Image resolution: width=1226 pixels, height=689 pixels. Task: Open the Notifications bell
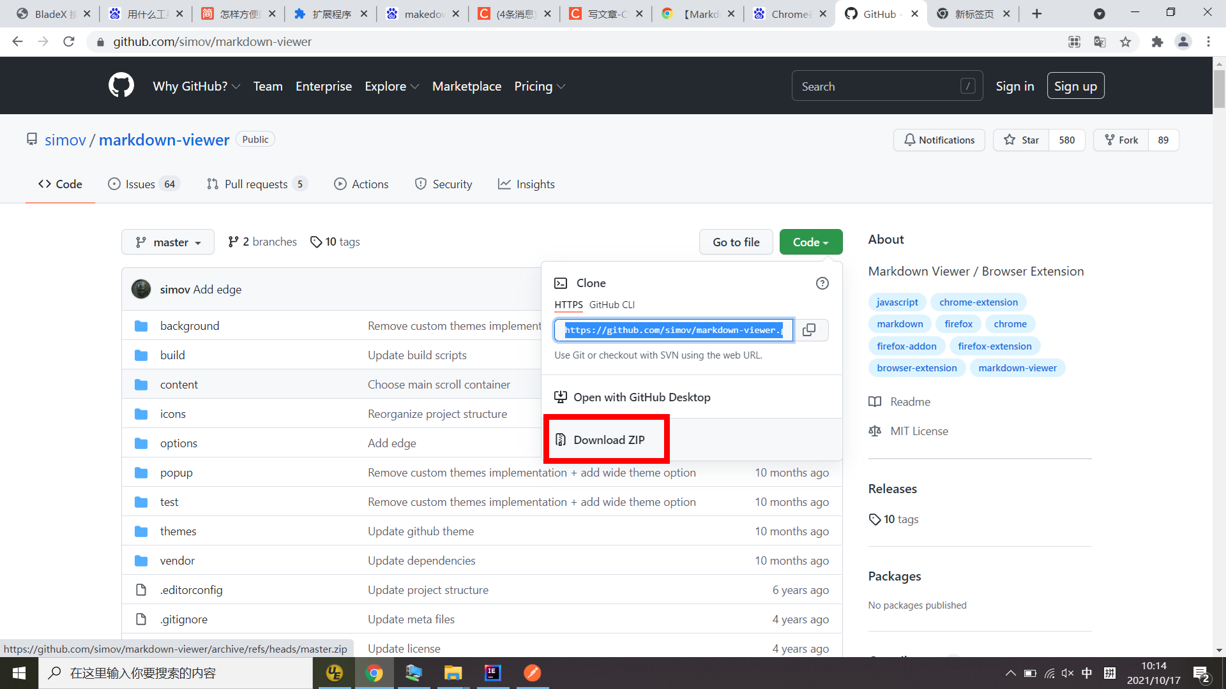point(939,140)
